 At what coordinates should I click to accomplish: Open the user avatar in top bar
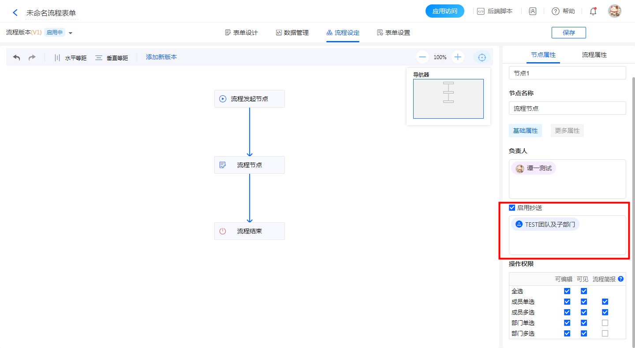614,11
